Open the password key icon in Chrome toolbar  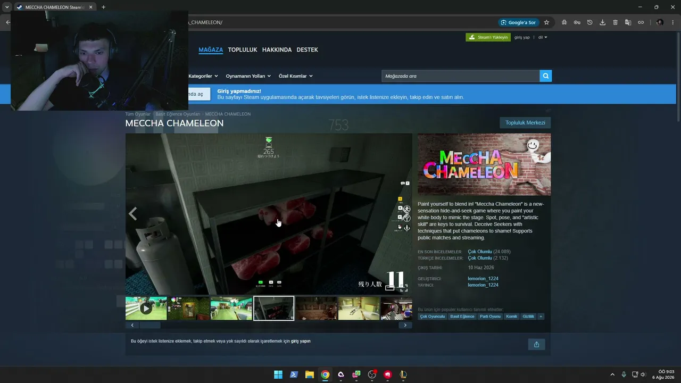point(577,22)
